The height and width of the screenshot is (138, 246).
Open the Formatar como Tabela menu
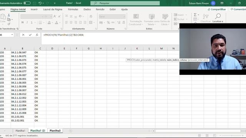(151, 20)
